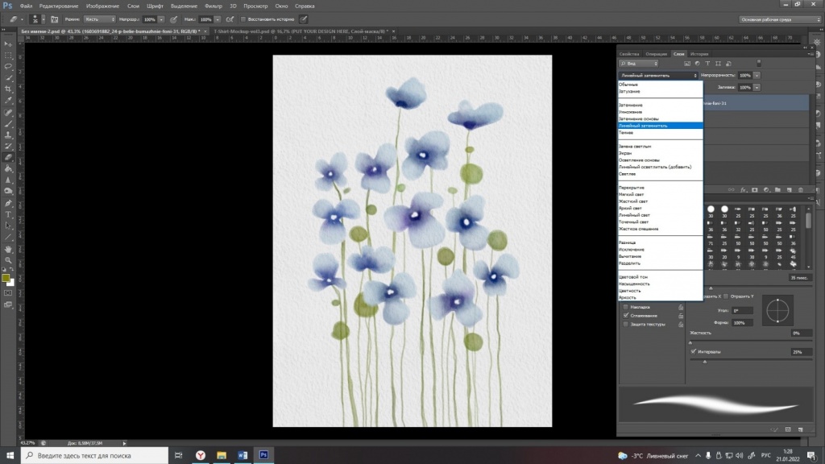Open the 'Основная рабочая среда' workspace dropdown
Image resolution: width=825 pixels, height=464 pixels.
click(779, 19)
